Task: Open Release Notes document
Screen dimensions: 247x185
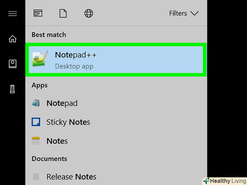Action: click(x=116, y=177)
